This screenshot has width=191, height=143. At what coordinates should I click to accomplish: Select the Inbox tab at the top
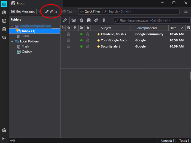pyautogui.click(x=36, y=3)
